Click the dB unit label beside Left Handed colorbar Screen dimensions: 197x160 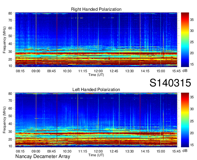(x=185, y=150)
